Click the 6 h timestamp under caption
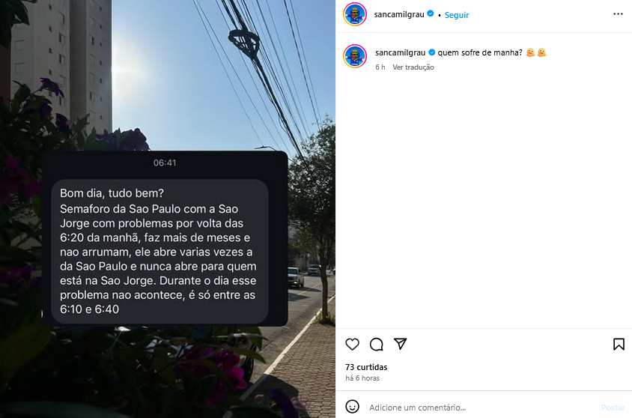The image size is (632, 418). (380, 67)
